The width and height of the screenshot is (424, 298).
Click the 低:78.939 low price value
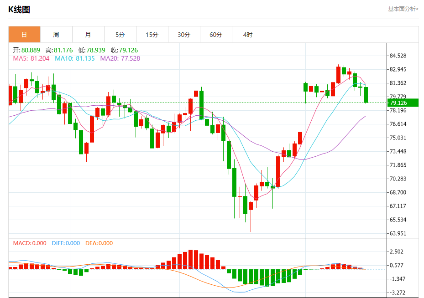[92, 50]
